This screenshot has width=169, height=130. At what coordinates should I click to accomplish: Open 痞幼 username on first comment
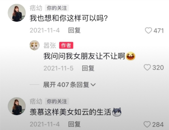pyautogui.click(x=36, y=8)
